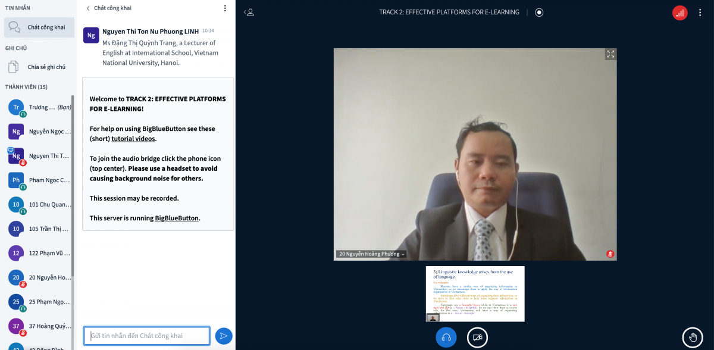
Task: Collapse chat panel with back chevron
Action: click(x=89, y=8)
